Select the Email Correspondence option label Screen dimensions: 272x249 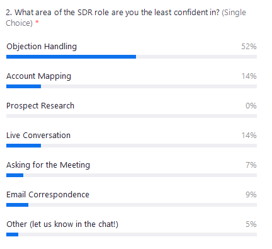48,195
